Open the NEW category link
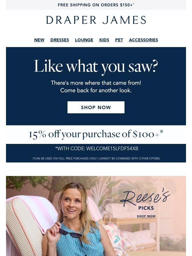Image resolution: width=192 pixels, height=256 pixels. 39,40
